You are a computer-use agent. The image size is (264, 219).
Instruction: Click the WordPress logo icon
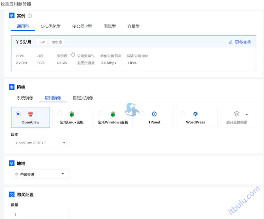pos(195,114)
